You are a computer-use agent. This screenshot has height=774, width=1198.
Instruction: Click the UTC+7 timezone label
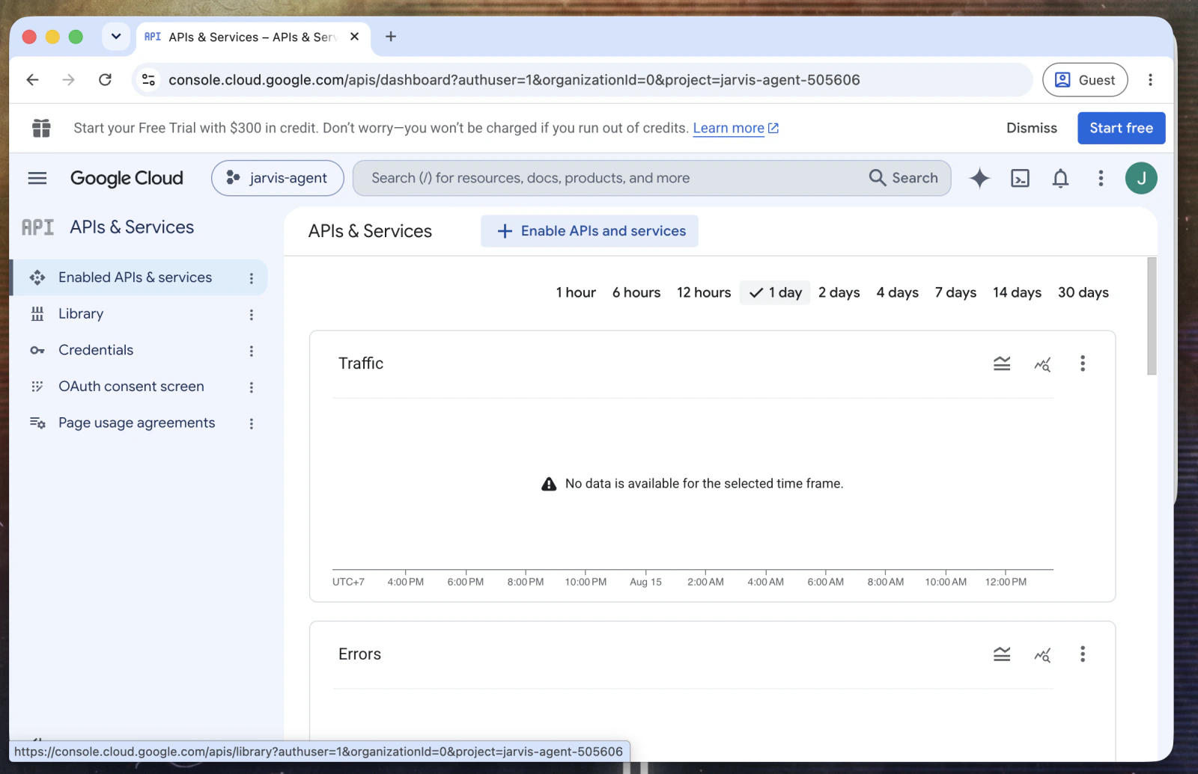click(x=348, y=582)
